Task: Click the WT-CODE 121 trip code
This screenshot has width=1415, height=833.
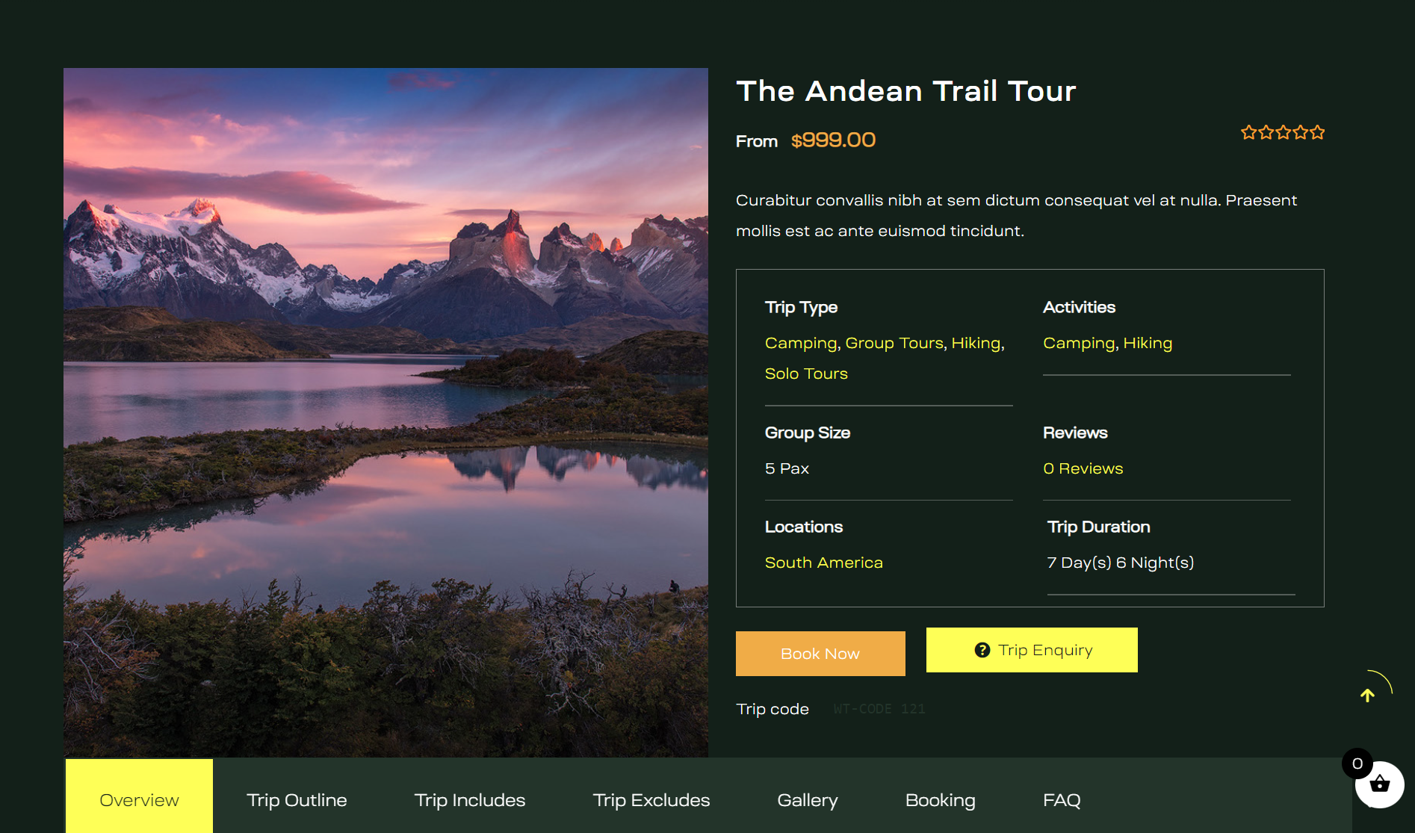Action: click(879, 709)
